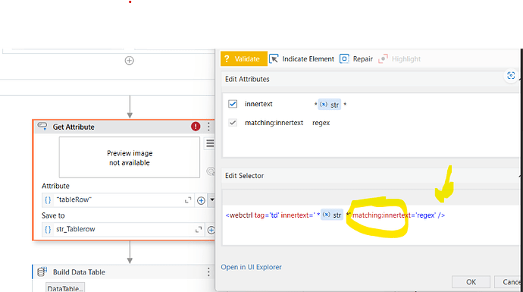
Task: Click the plus icon next to the Attribute field
Action: [x=201, y=200]
